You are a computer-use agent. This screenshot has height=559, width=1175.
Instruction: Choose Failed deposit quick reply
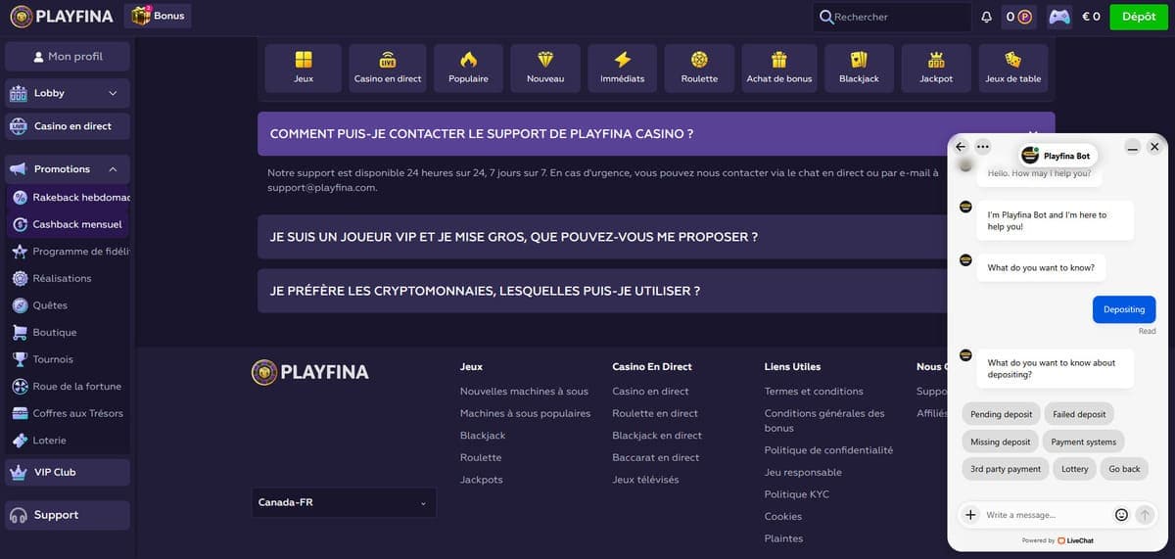click(1079, 414)
